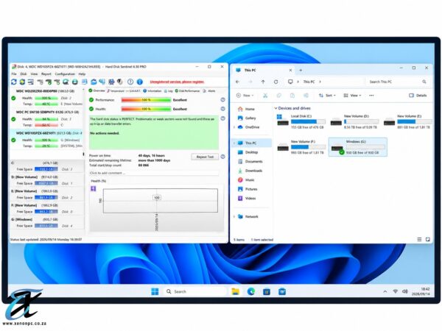Click the Copy icon in Explorer toolbar
Screen dimensions: 442x331
tap(278, 96)
